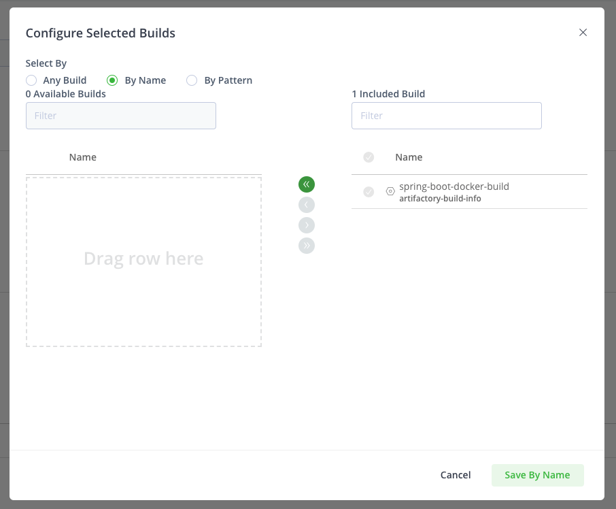
Task: Click the double-right arrow to include all builds
Action: (x=307, y=245)
